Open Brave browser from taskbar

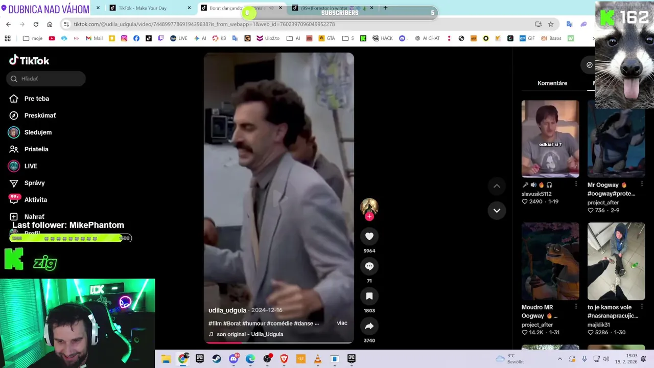point(284,359)
